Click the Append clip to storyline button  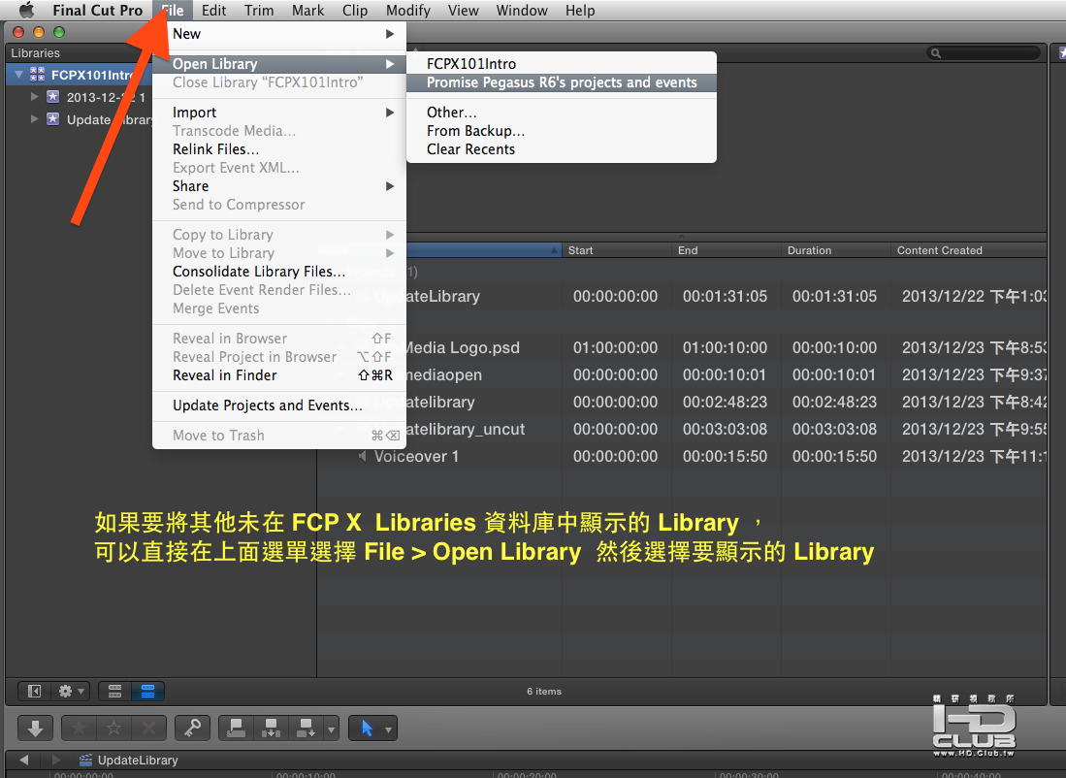tap(306, 729)
